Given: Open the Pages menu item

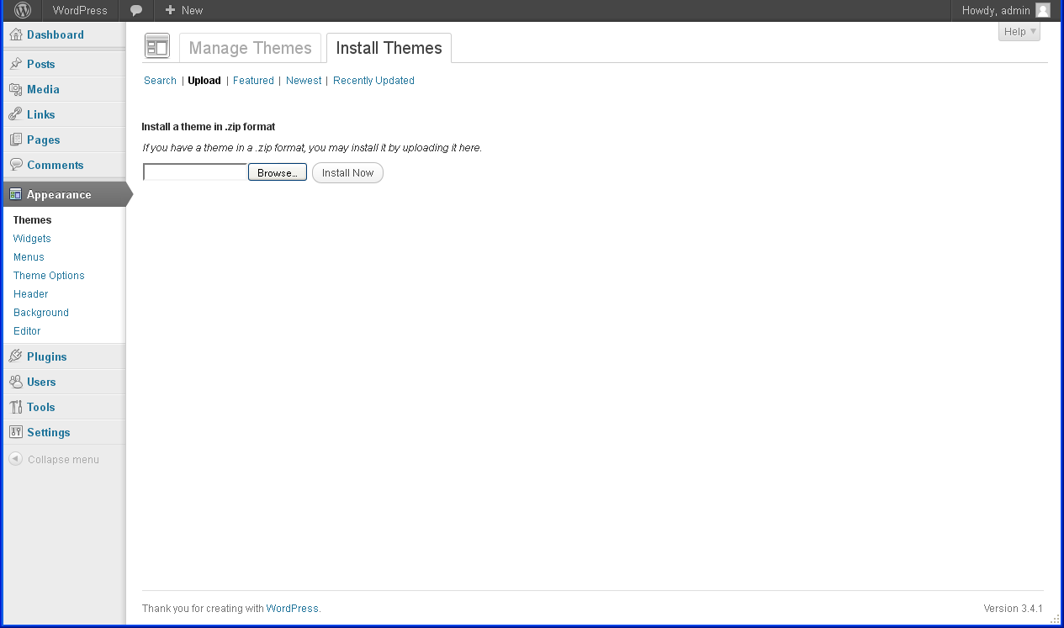Looking at the screenshot, I should click(x=43, y=140).
